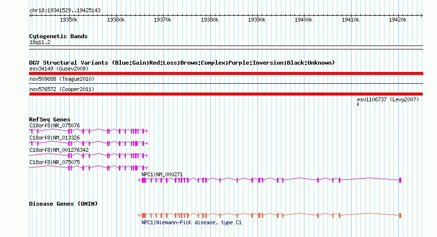437x237 pixels.
Task: Open the NPC1|NM_000271 transcript label
Action: (162, 174)
